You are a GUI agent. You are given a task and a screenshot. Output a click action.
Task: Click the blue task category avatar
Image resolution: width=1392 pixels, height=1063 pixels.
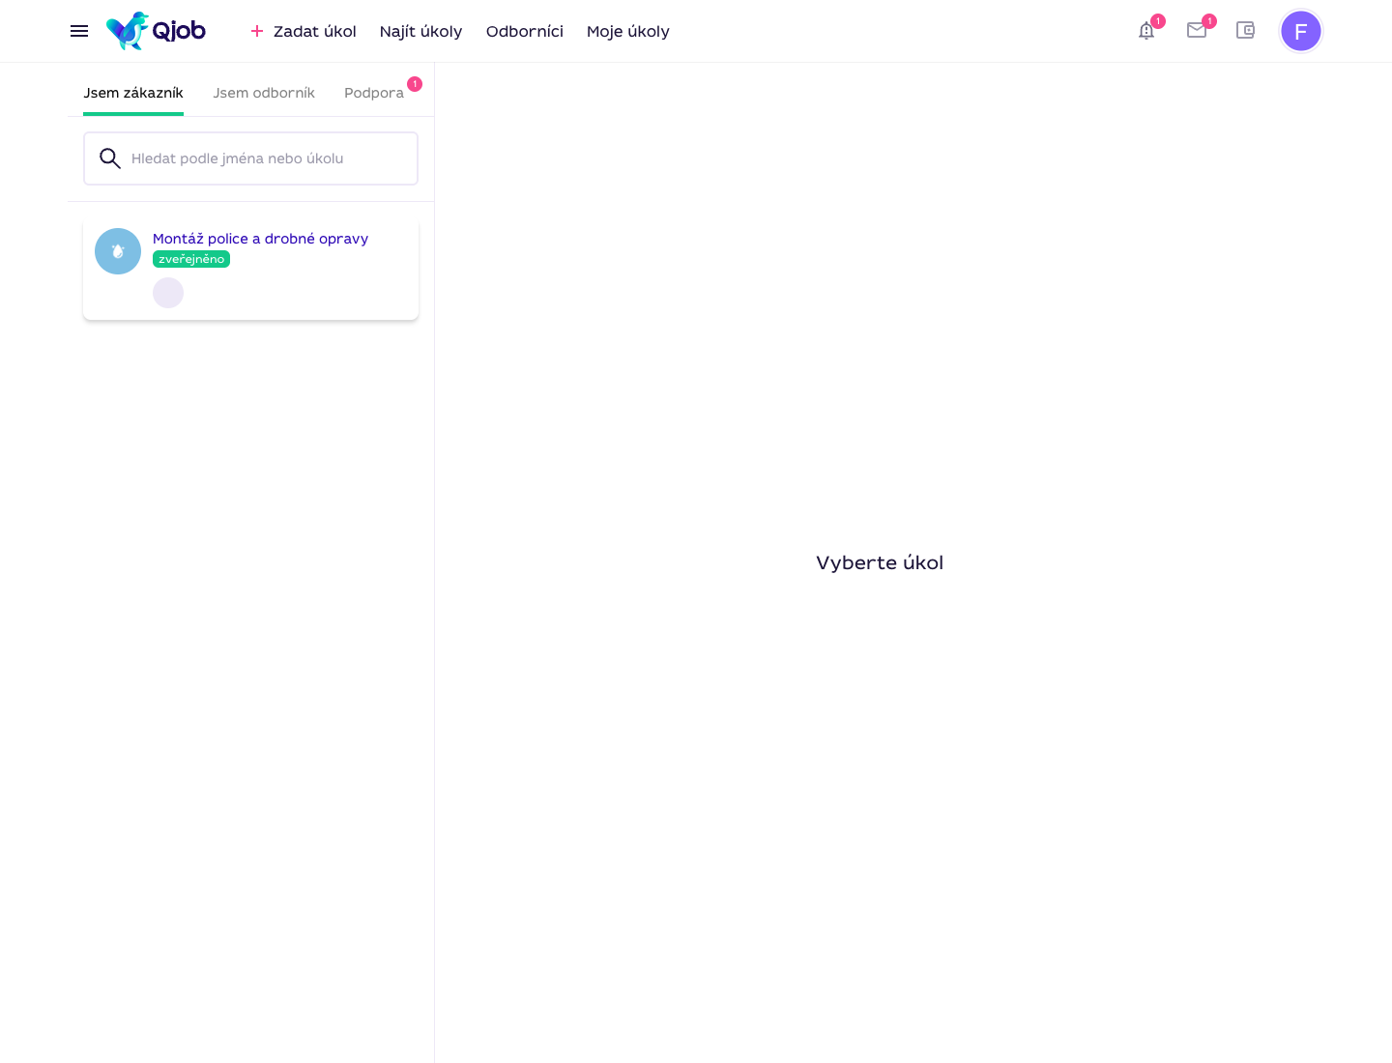pyautogui.click(x=118, y=251)
